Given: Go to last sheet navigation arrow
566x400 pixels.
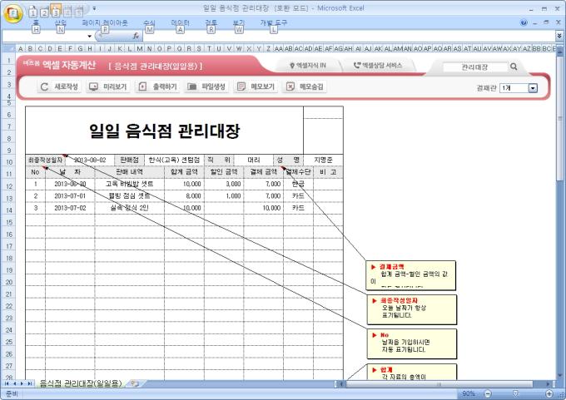Looking at the screenshot, I should [30, 383].
